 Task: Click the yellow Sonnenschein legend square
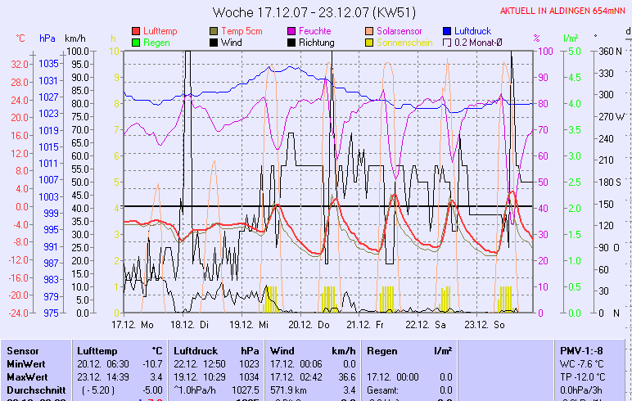(x=369, y=43)
